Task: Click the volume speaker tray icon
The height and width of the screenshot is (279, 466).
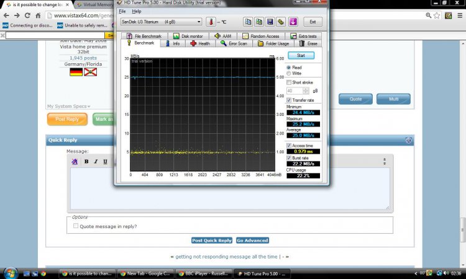Action: [445, 273]
